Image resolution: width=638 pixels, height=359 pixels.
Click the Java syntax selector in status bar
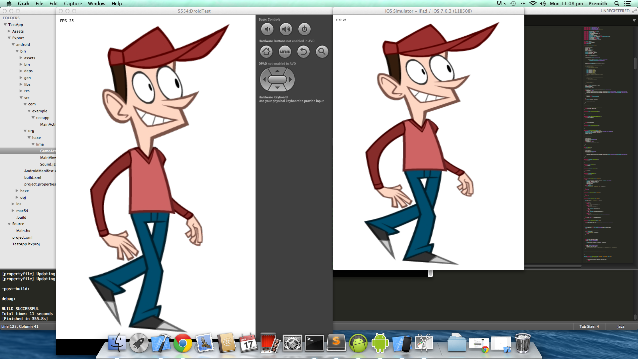(x=620, y=326)
